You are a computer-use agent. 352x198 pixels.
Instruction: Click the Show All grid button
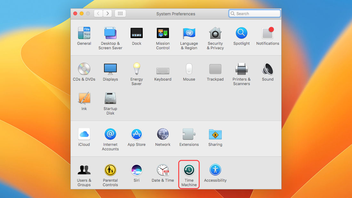click(x=120, y=13)
